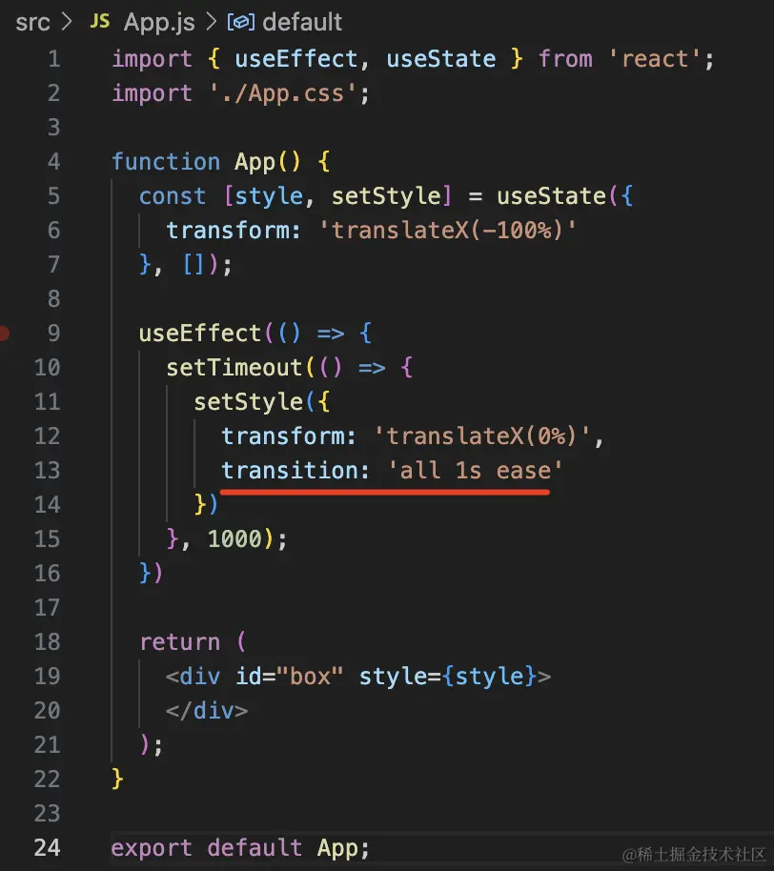Click the const keyword on line 5
Image resolution: width=774 pixels, height=871 pixels.
(173, 196)
